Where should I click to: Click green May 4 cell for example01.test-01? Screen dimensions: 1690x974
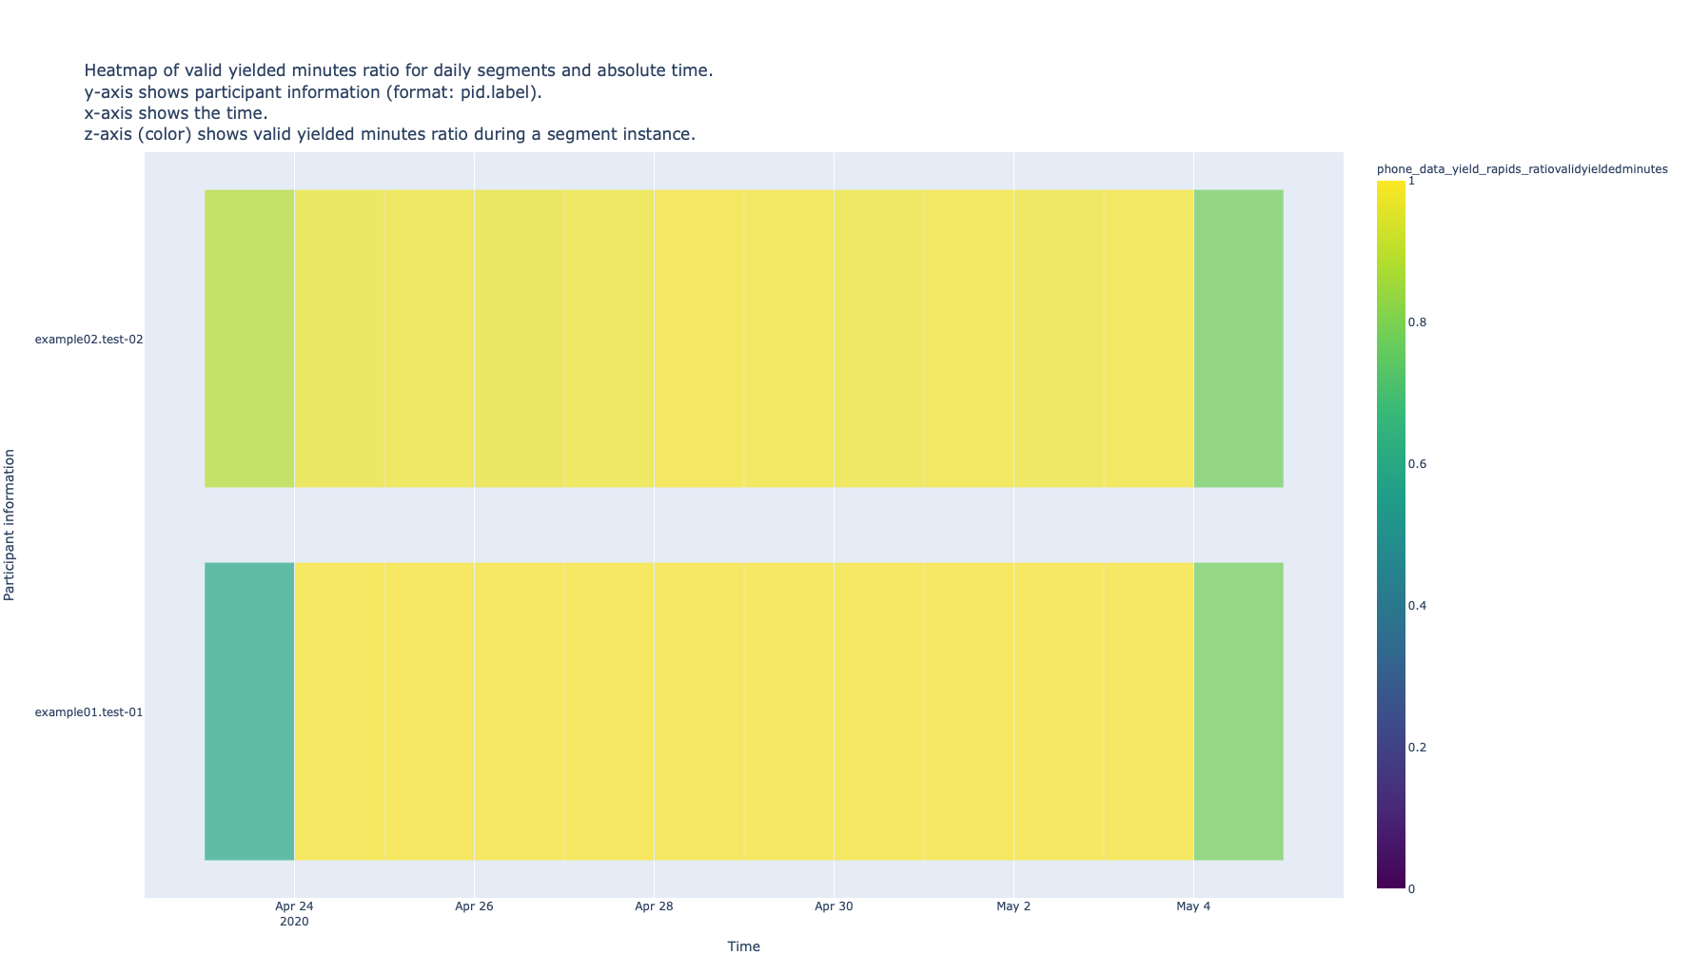1238,711
